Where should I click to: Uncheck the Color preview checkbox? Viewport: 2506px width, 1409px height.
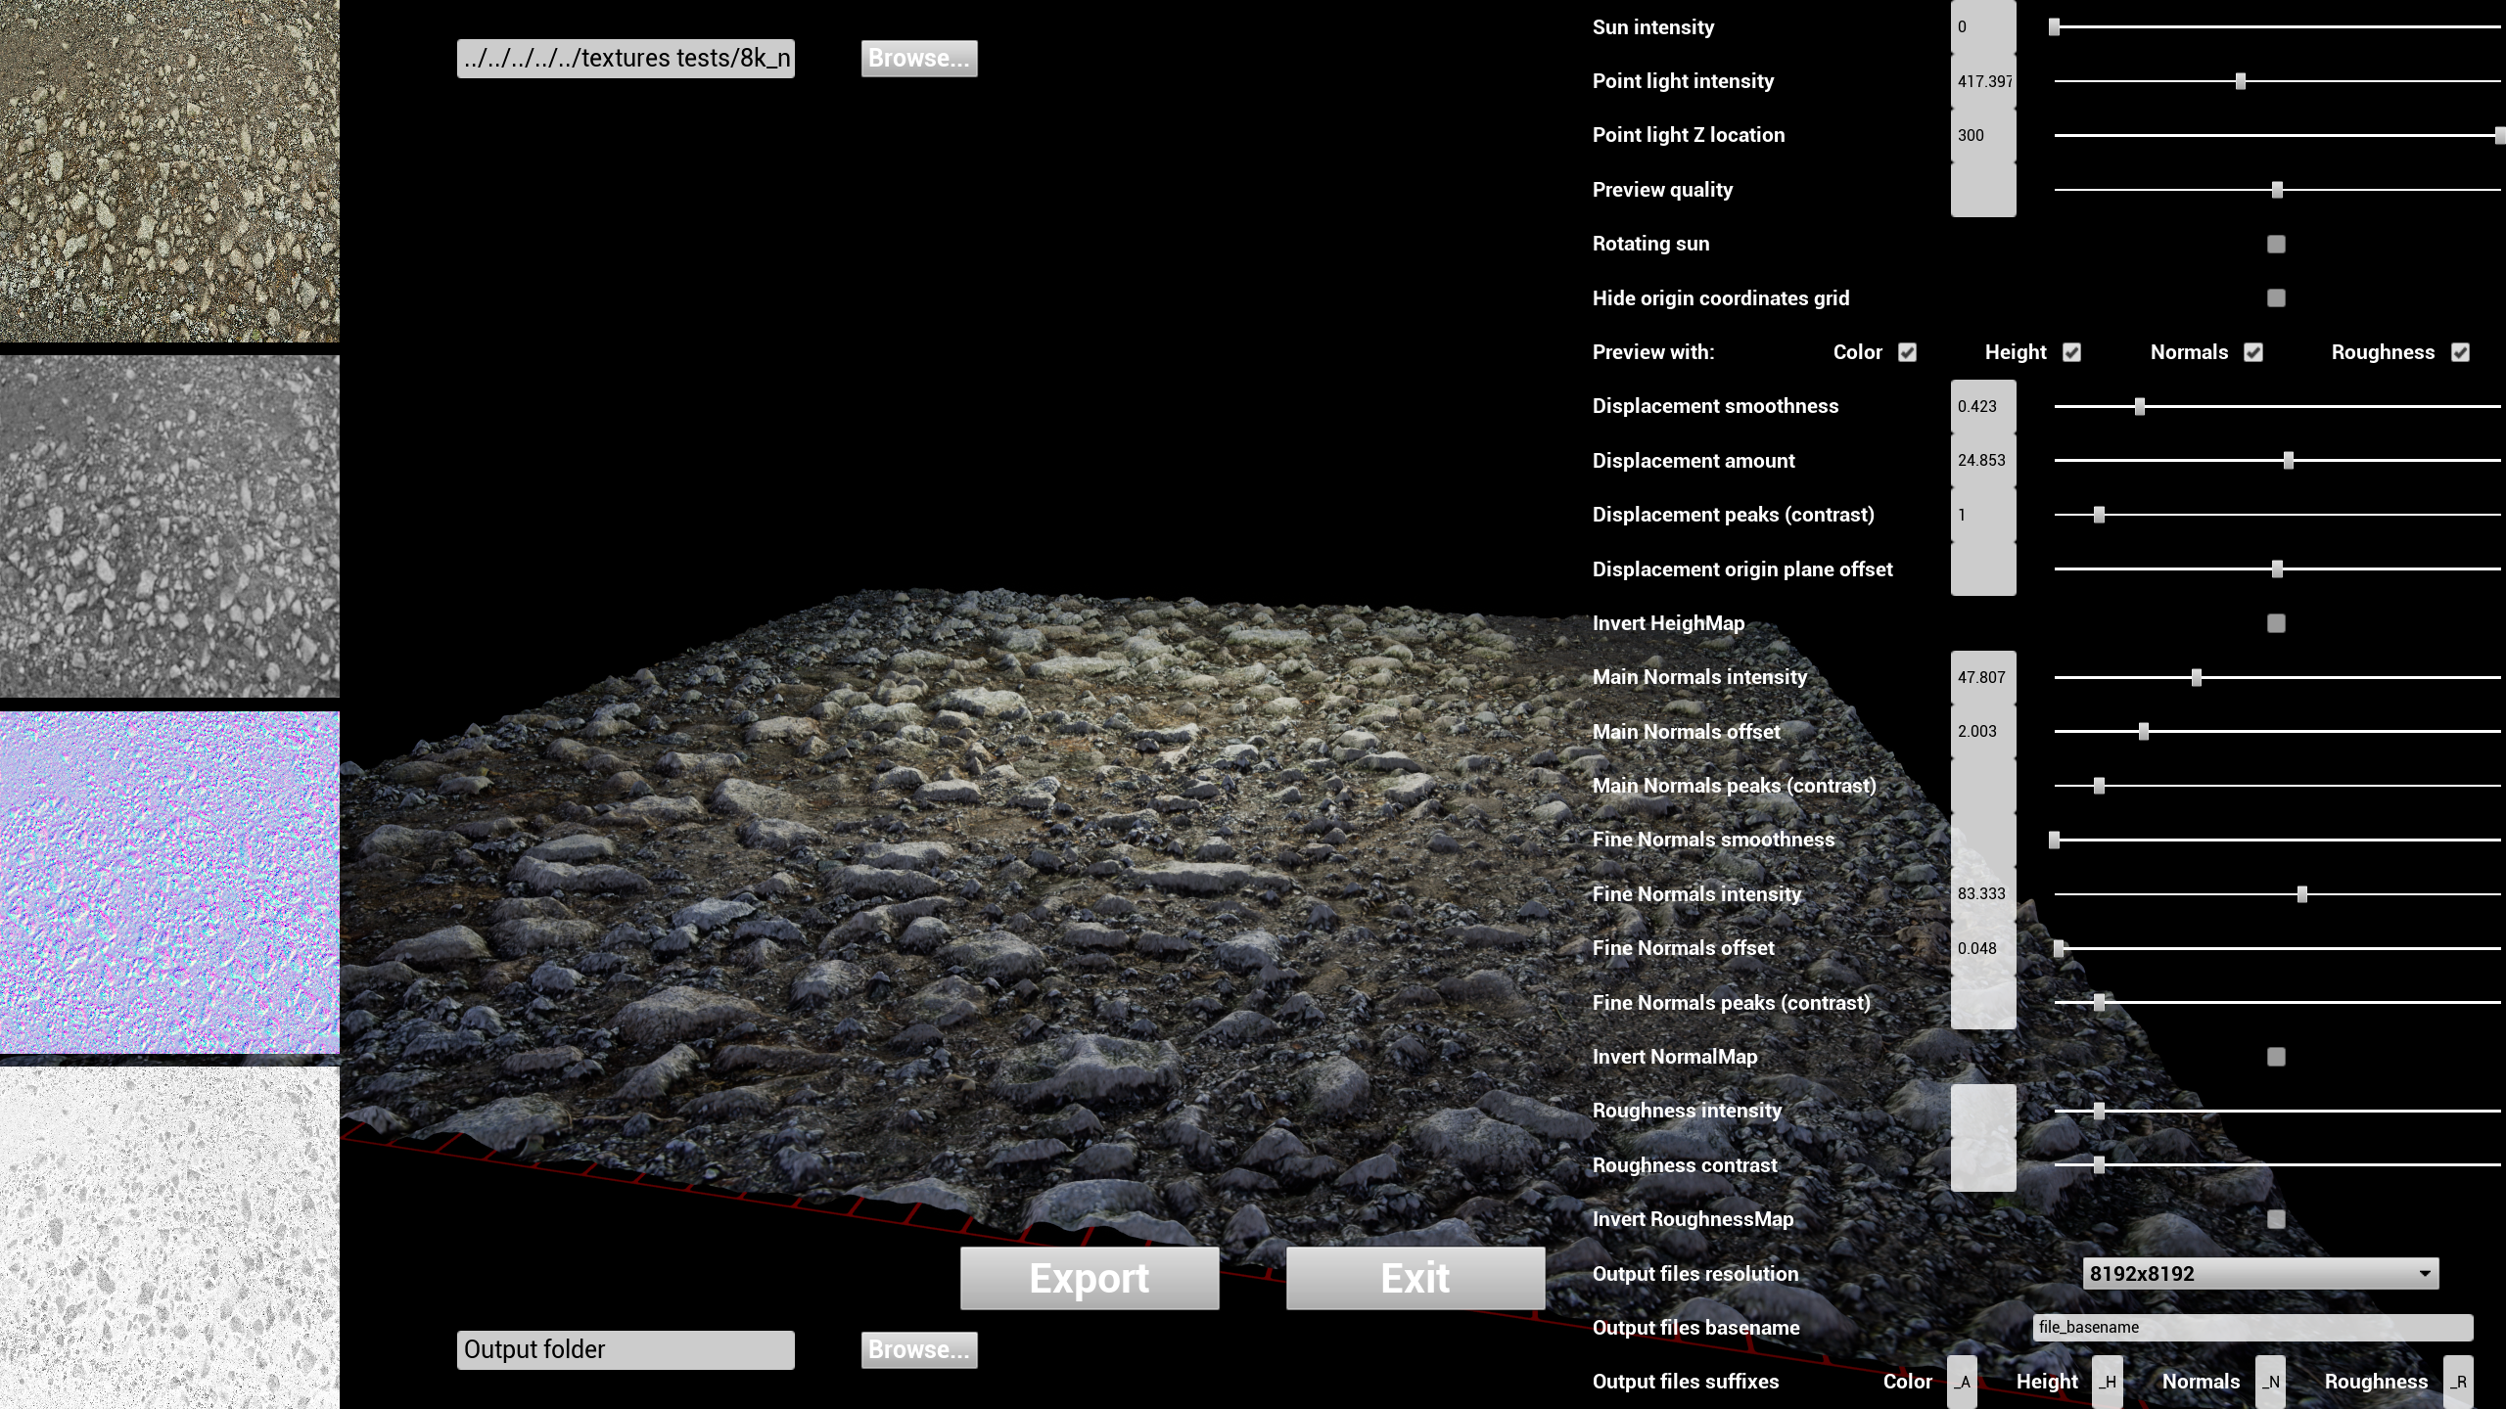tap(1907, 352)
